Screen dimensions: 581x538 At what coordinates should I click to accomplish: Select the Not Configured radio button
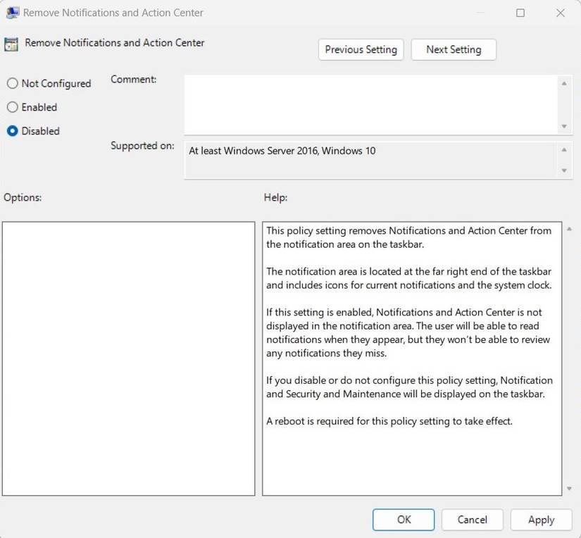(12, 83)
